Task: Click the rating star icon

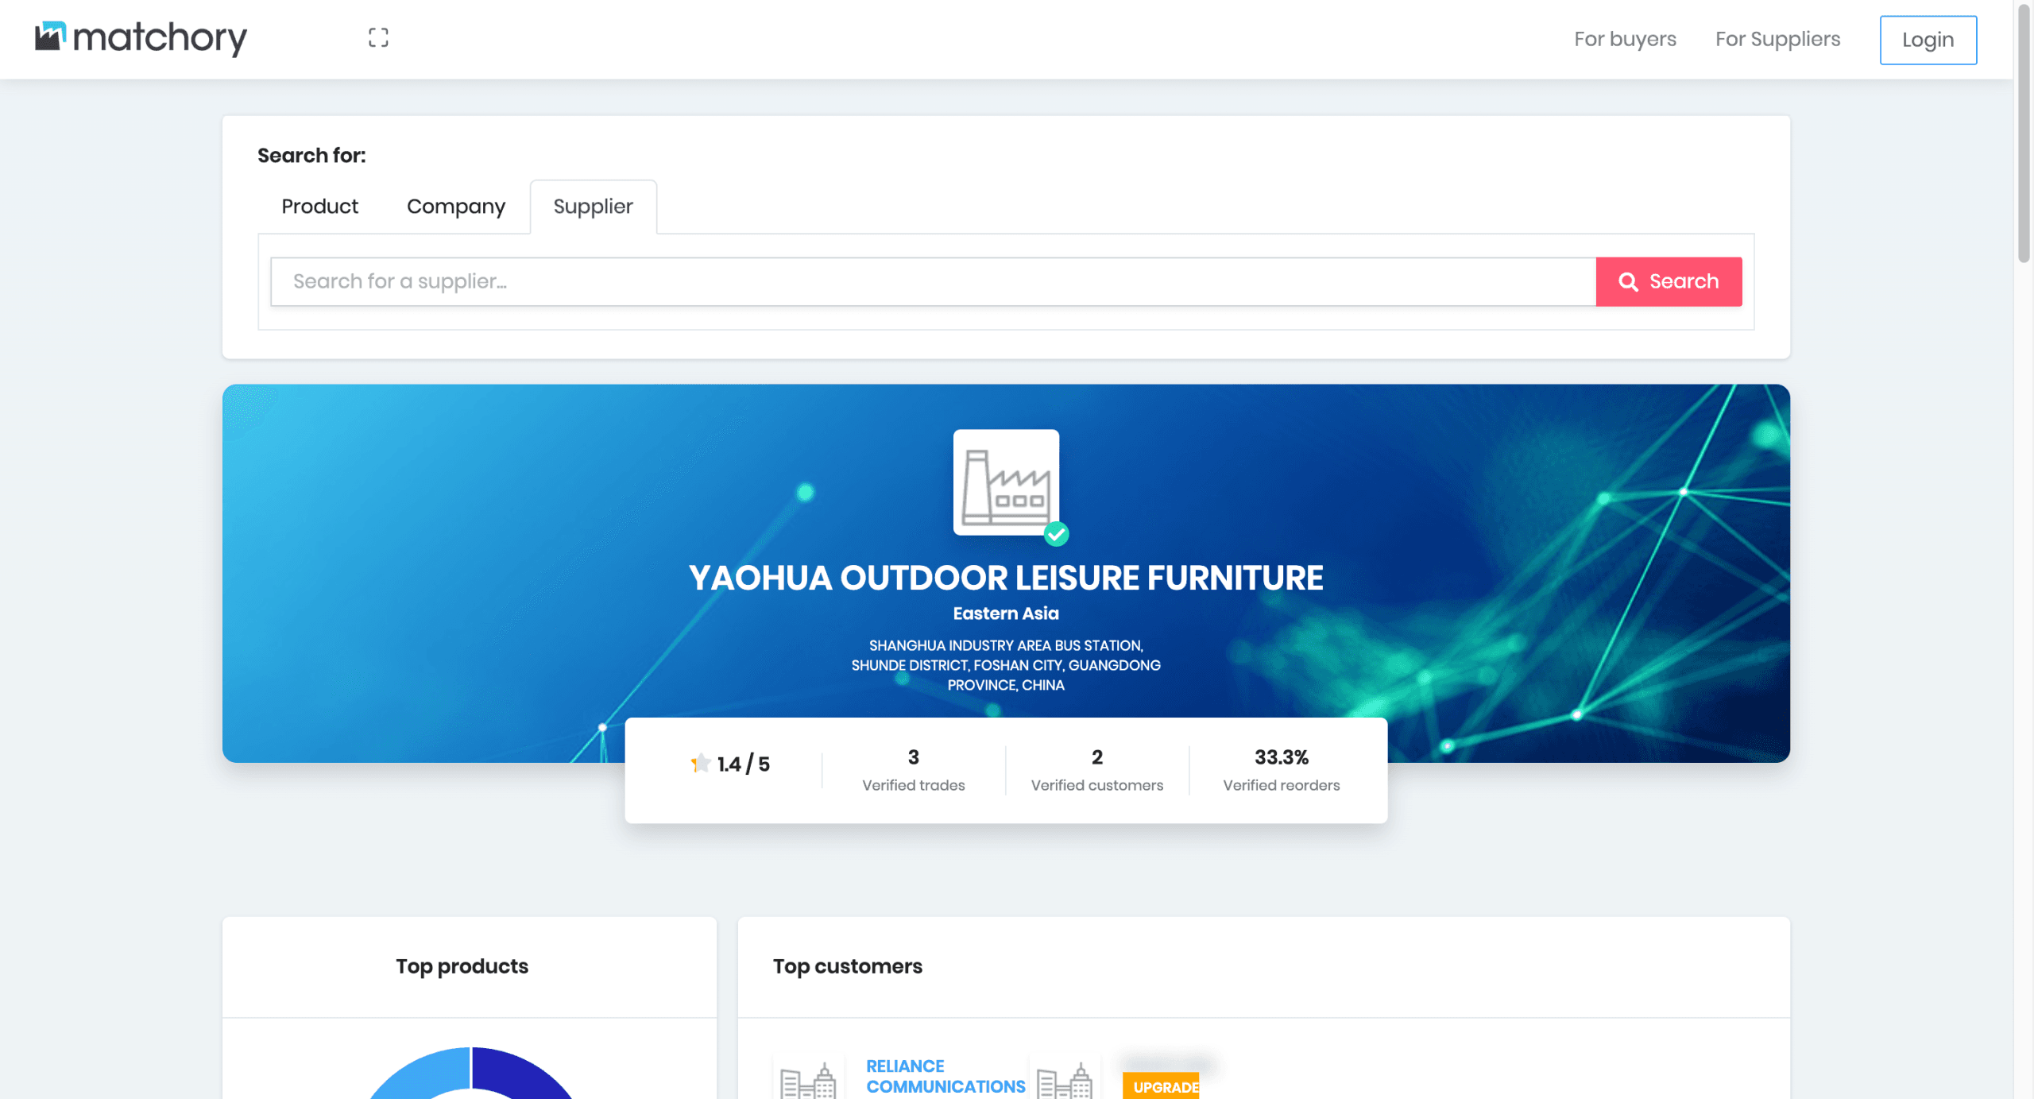Action: pos(700,763)
